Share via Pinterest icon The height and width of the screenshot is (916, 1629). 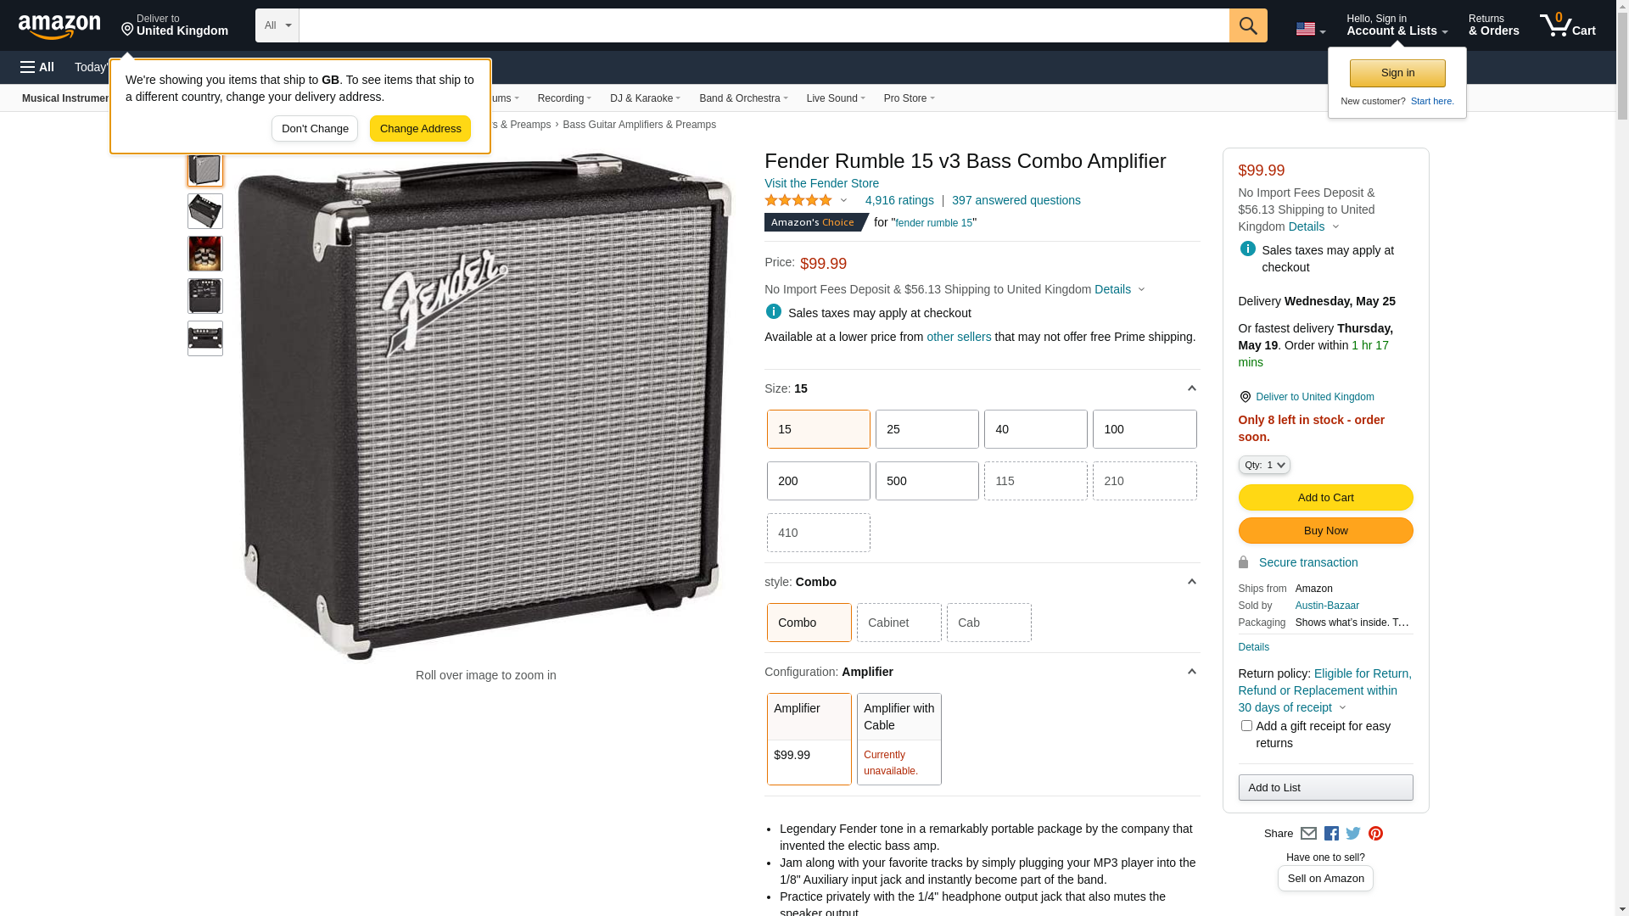pyautogui.click(x=1375, y=834)
